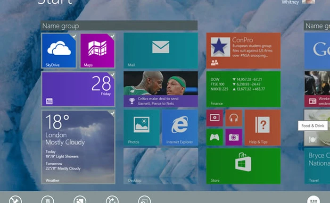Click the "Today 19°/9° Light Showers" forecast
The width and height of the screenshot is (330, 203).
62,154
